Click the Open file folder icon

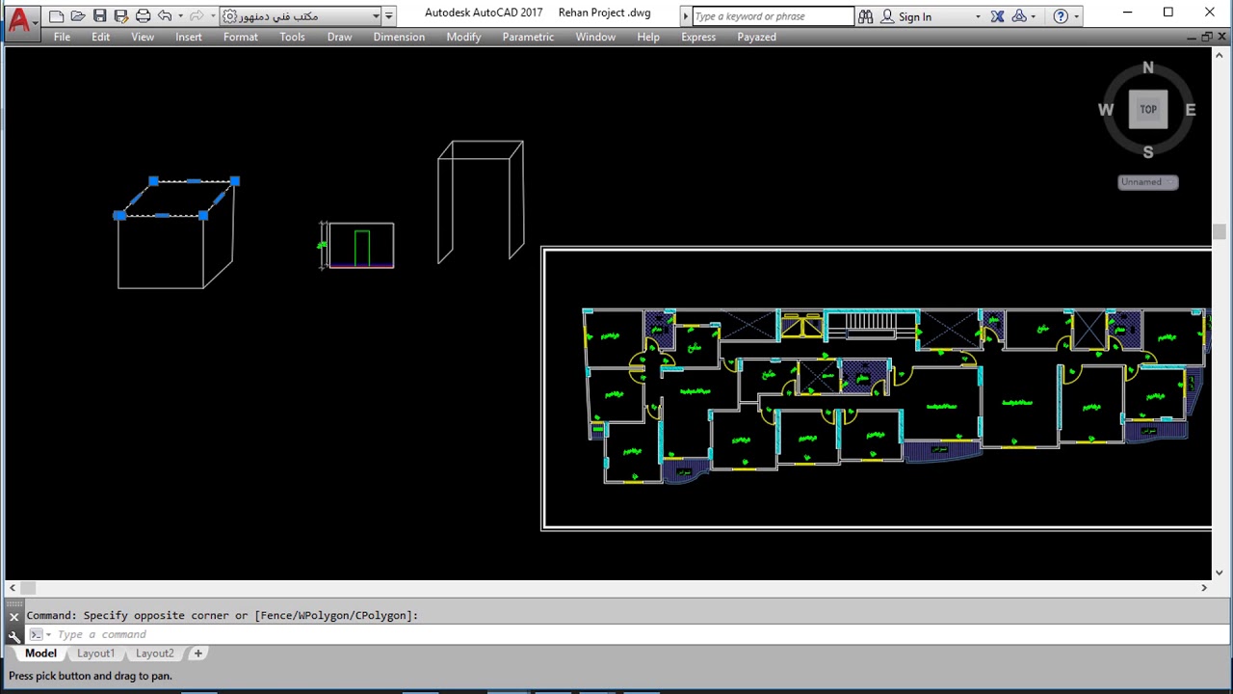tap(78, 16)
